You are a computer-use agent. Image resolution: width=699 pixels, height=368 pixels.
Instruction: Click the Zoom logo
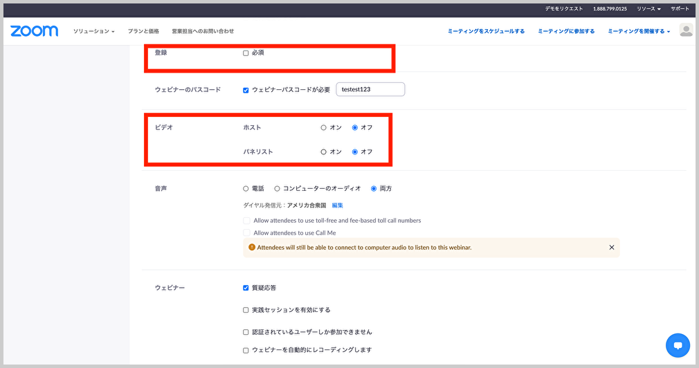35,30
